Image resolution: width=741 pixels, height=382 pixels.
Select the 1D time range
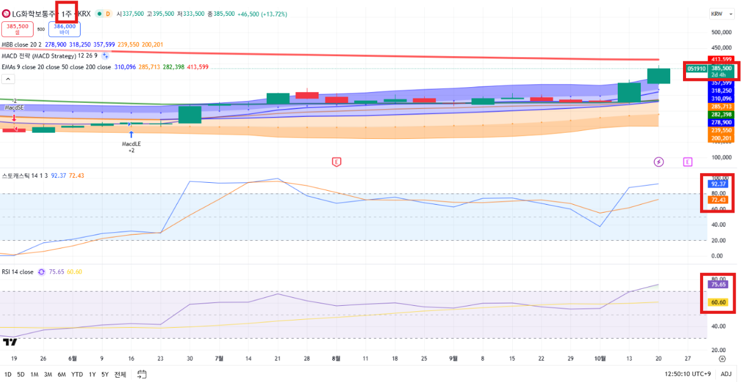coord(8,374)
